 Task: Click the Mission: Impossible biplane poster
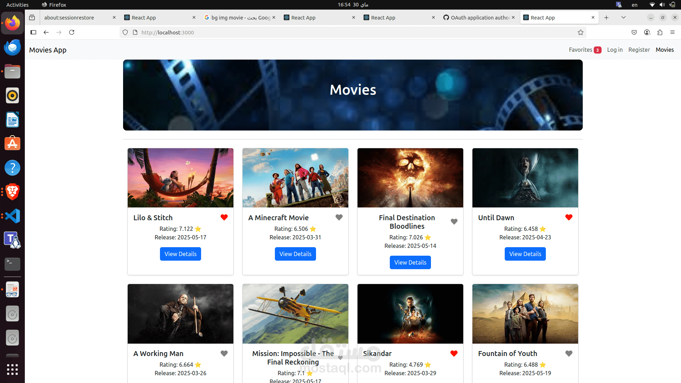295,314
